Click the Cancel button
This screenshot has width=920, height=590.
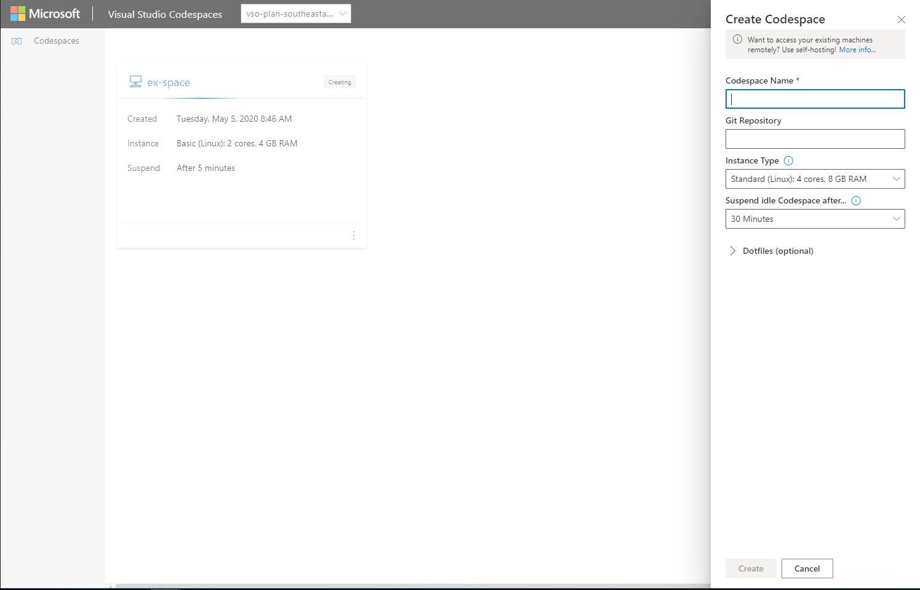pyautogui.click(x=807, y=568)
